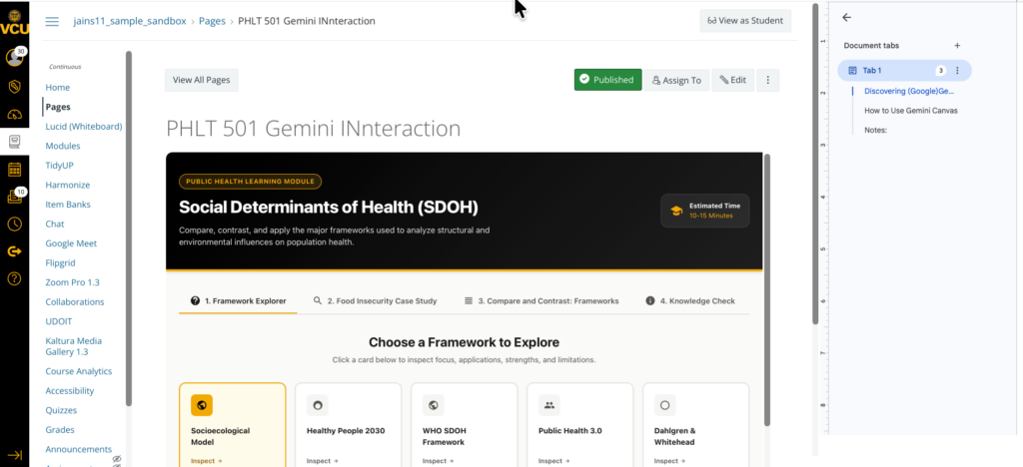The width and height of the screenshot is (1023, 467).
Task: Open Tab 1 options three-dot menu
Action: pyautogui.click(x=957, y=70)
